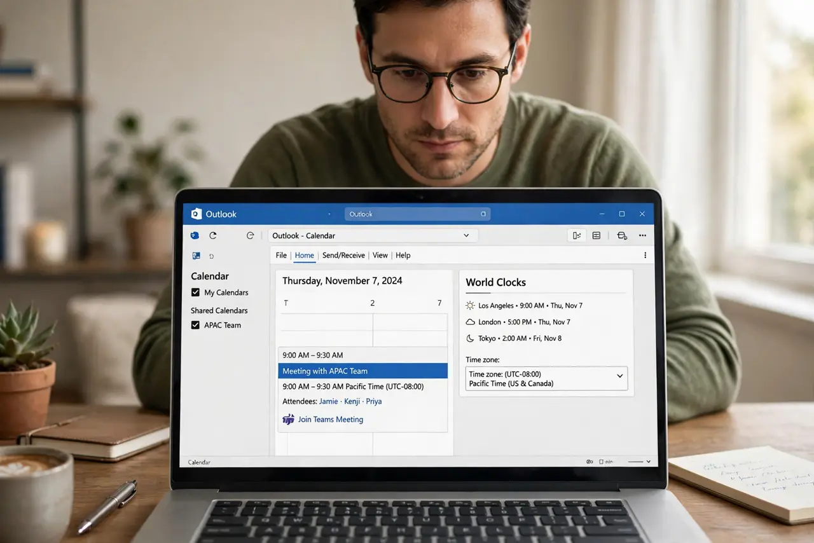Toggle the highlighted layout pane icon in the toolbar
Image resolution: width=814 pixels, height=543 pixels.
[577, 235]
